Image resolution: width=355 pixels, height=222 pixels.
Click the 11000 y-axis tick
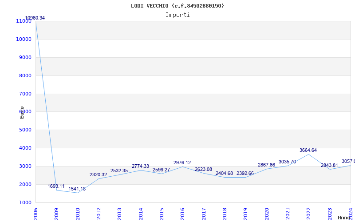tap(24, 21)
